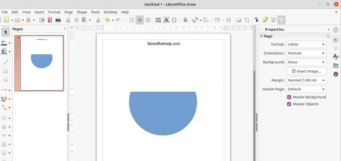The width and height of the screenshot is (341, 161).
Task: Collapse the Page section expander
Action: click(x=261, y=36)
